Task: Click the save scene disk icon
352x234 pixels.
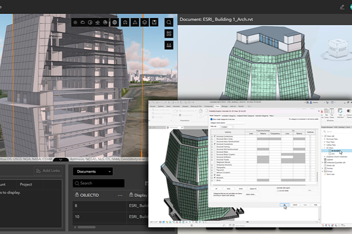Action: tap(154, 22)
